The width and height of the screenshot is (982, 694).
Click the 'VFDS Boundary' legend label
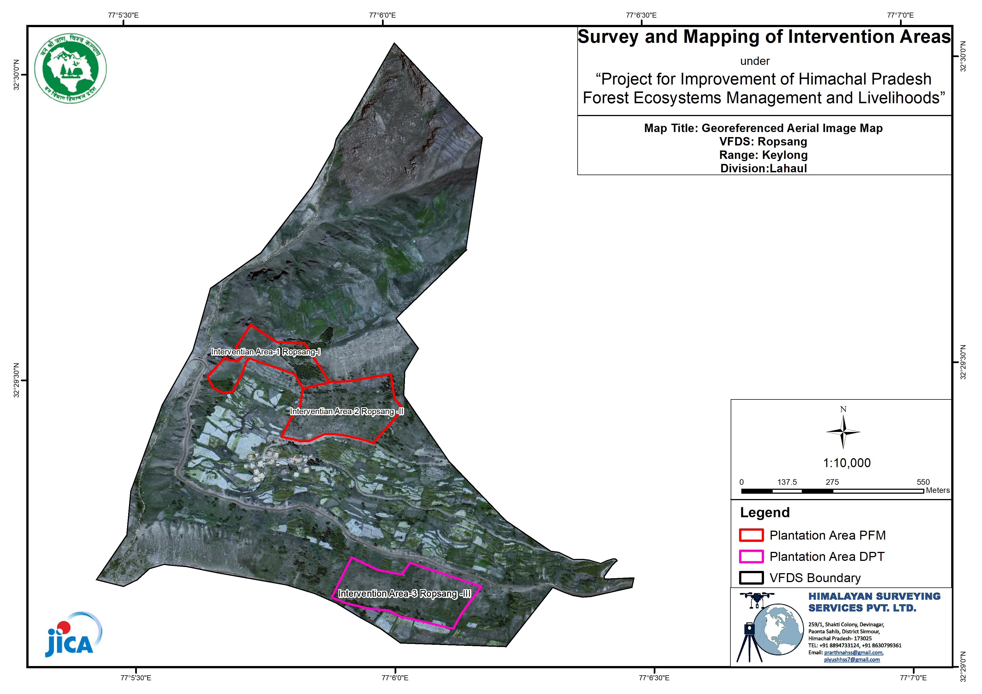tap(815, 578)
